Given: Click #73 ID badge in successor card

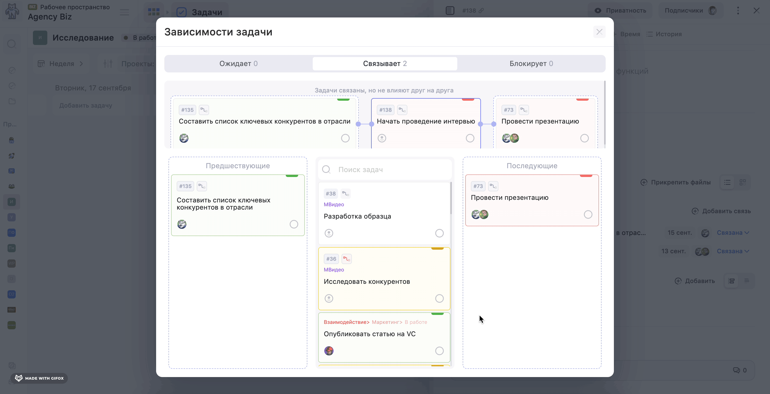Looking at the screenshot, I should point(478,186).
